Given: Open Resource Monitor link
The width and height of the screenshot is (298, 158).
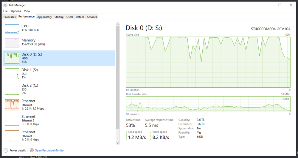Looking at the screenshot, I should [49, 151].
